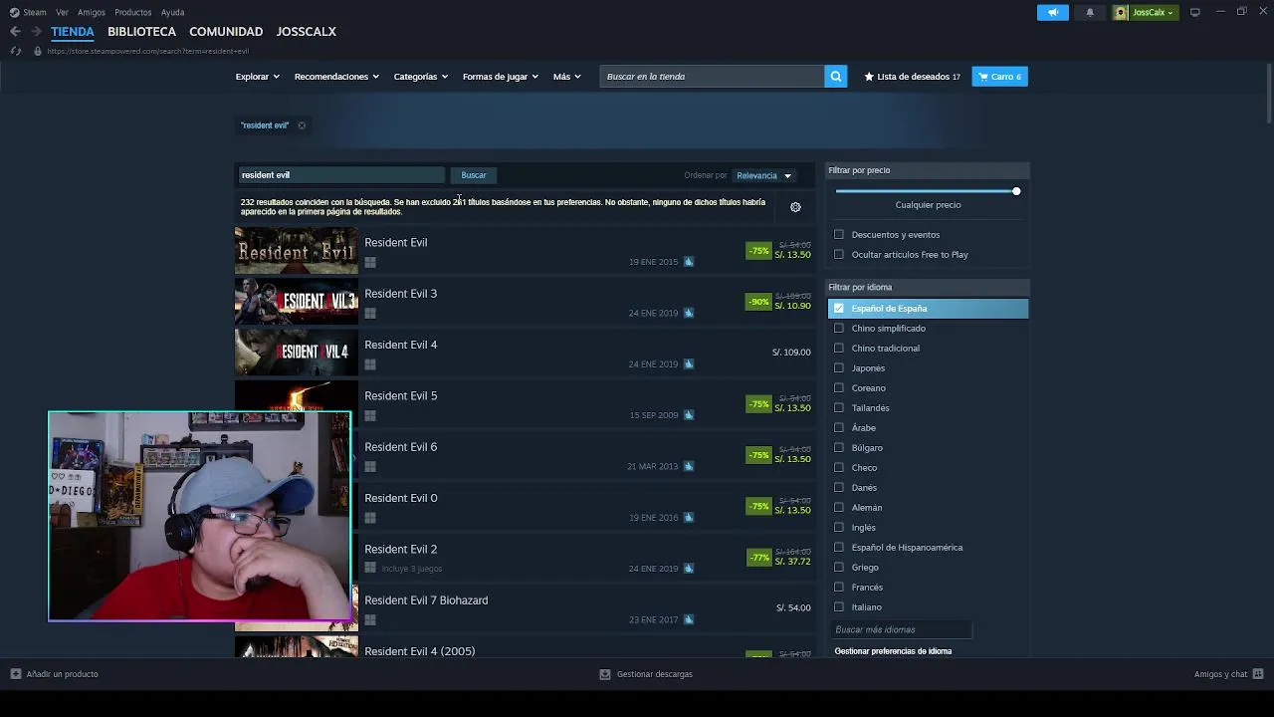Switch to BIBLIOTECA tab
Screen dimensions: 1274x717
141,32
